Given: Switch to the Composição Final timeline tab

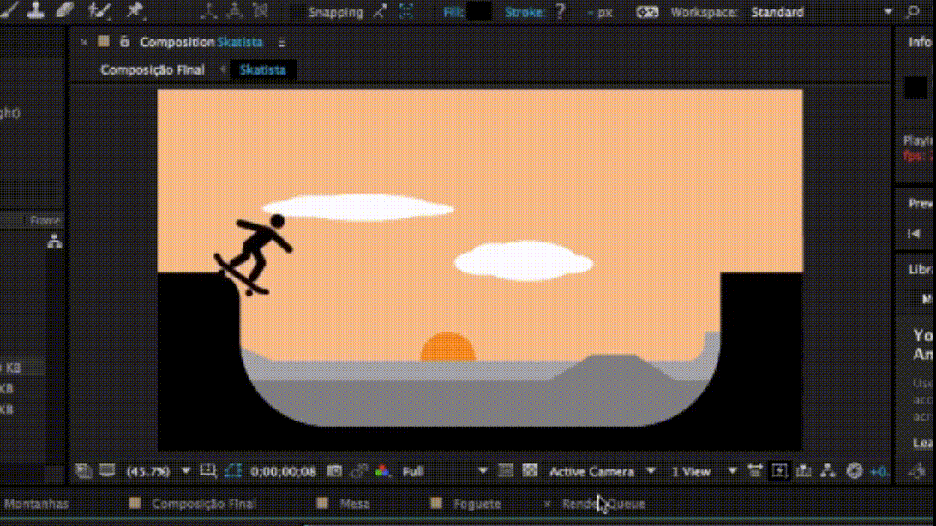Looking at the screenshot, I should click(204, 504).
